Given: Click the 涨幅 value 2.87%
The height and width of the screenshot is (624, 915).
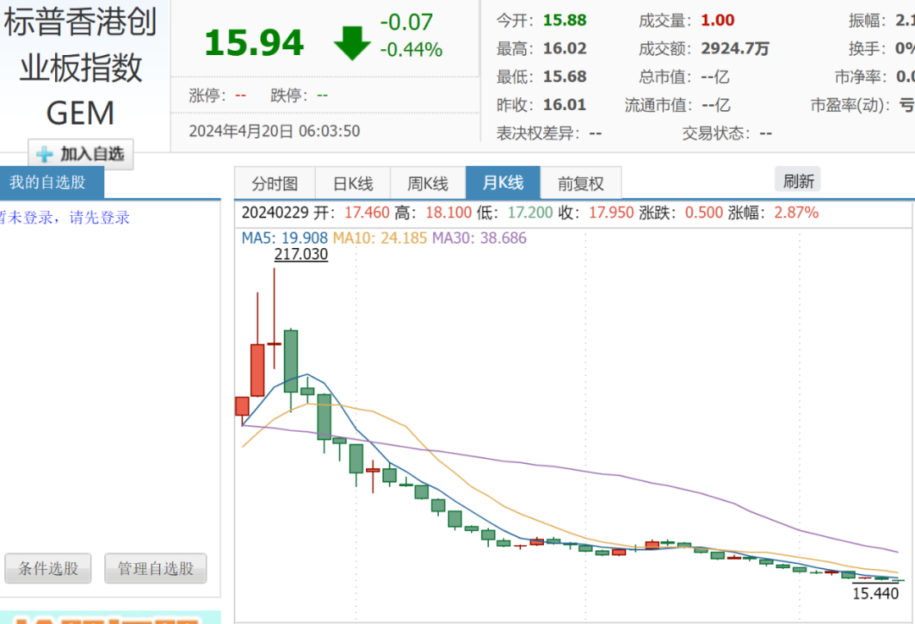Looking at the screenshot, I should coord(796,213).
